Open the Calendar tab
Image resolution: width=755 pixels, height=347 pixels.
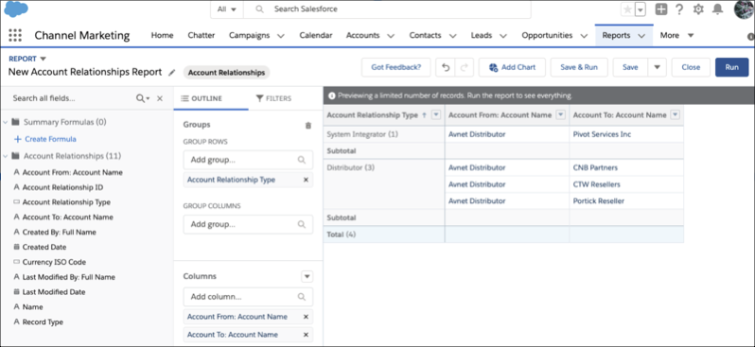316,35
